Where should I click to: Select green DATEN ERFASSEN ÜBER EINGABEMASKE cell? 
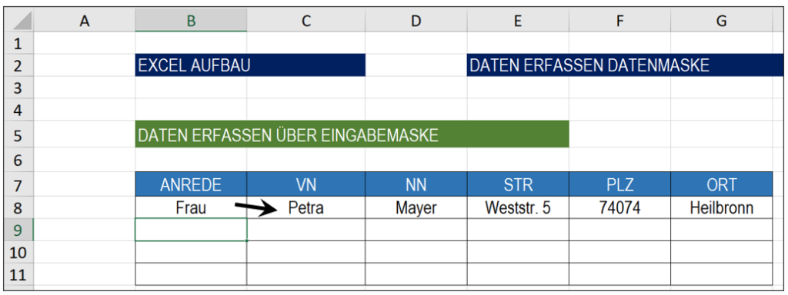tap(352, 134)
